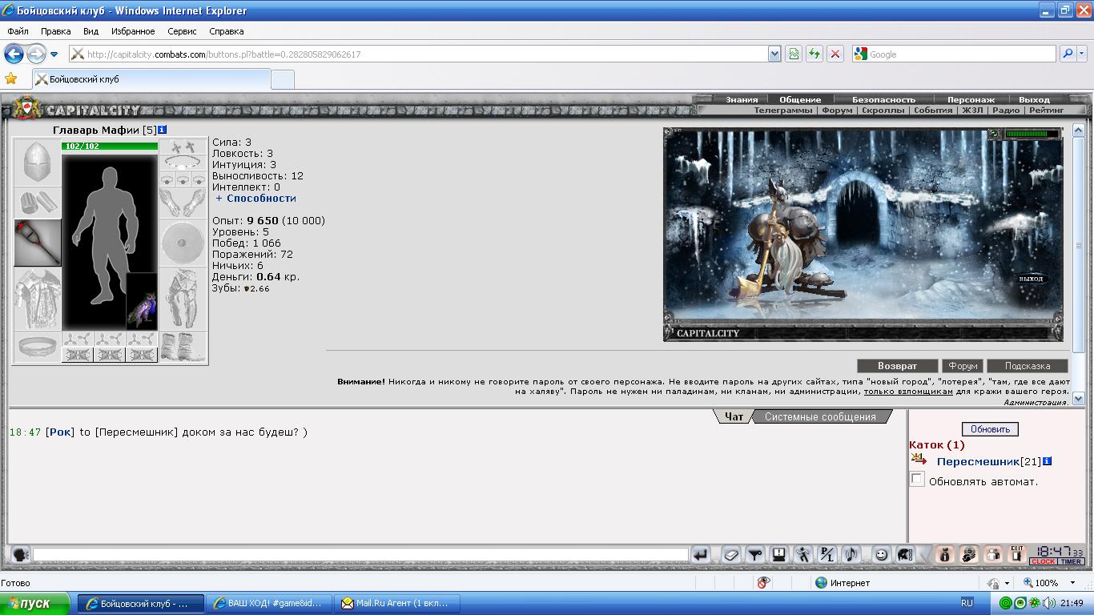Click the round shield slot
Screen dimensions: 1094x615
183,243
